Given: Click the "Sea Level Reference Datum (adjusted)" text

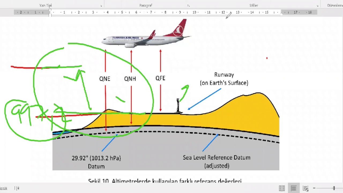Looking at the screenshot, I should tap(217, 162).
